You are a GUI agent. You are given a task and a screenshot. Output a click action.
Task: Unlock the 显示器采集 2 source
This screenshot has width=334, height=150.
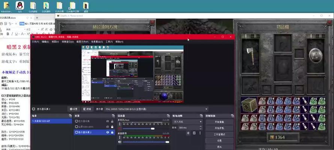[x=112, y=132]
